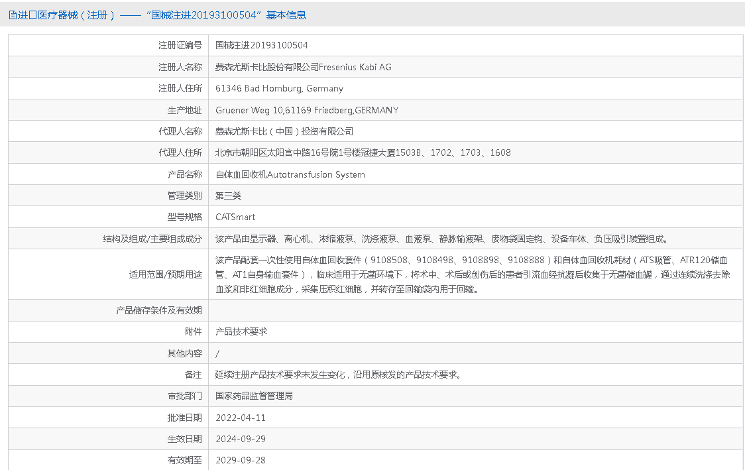The image size is (745, 470).
Task: Click the 备注 remarks text about 延续注册
Action: click(338, 375)
